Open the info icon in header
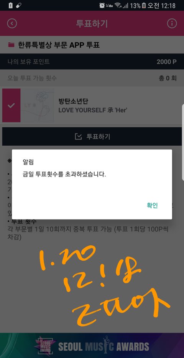The width and height of the screenshot is (184, 358). (x=172, y=23)
